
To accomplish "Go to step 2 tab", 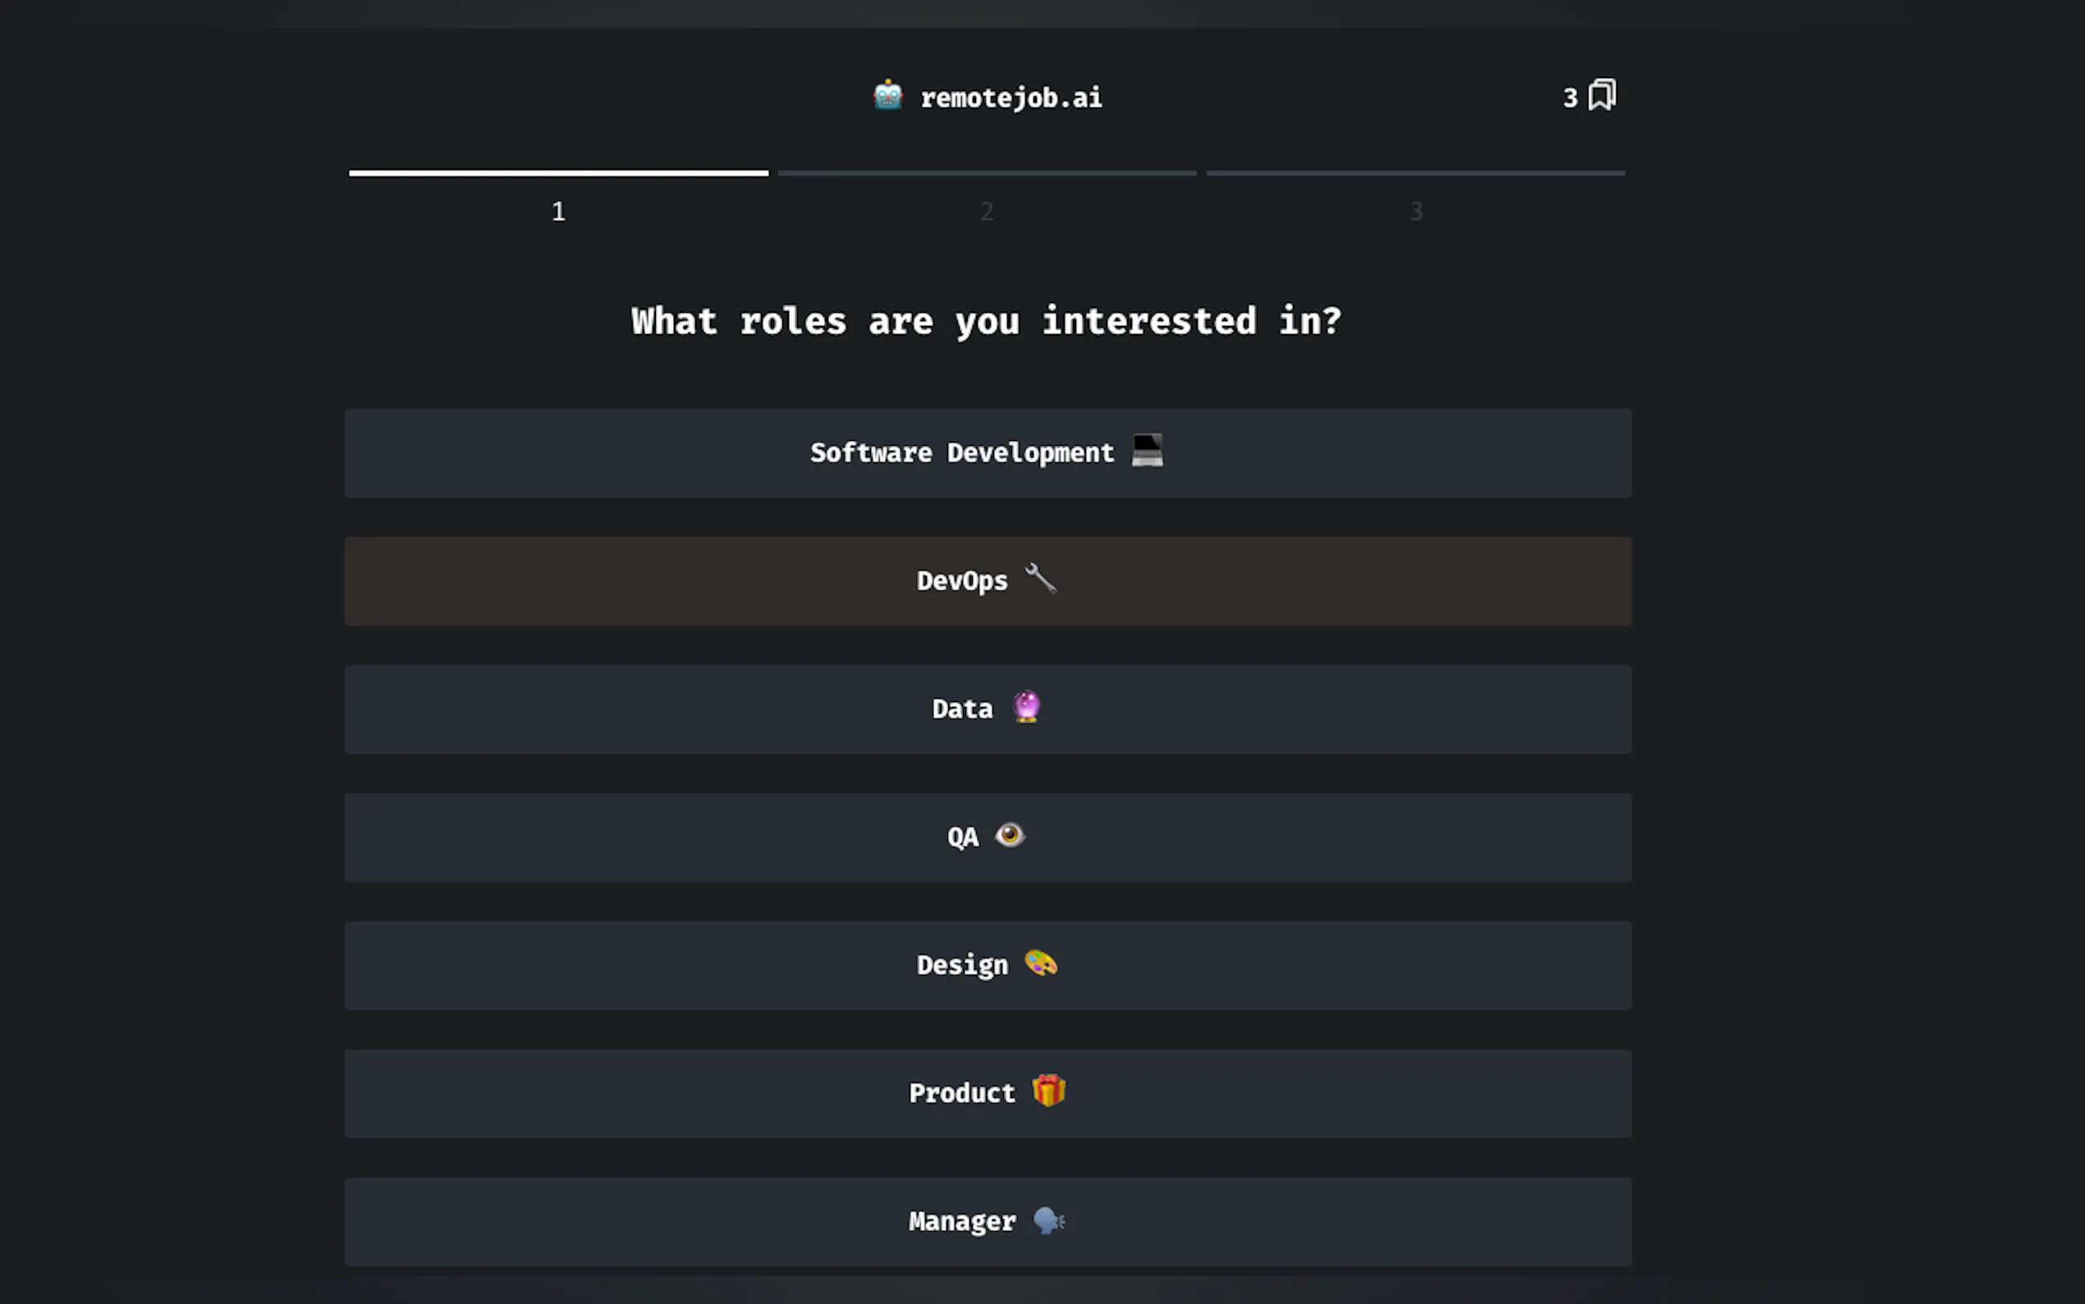I will [x=987, y=210].
